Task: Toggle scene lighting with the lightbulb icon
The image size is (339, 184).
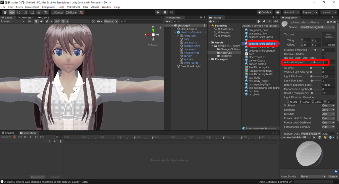Action: (36, 21)
